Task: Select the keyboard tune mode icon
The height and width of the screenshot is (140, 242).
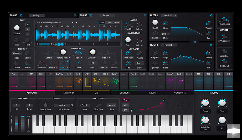Action: pos(28,24)
